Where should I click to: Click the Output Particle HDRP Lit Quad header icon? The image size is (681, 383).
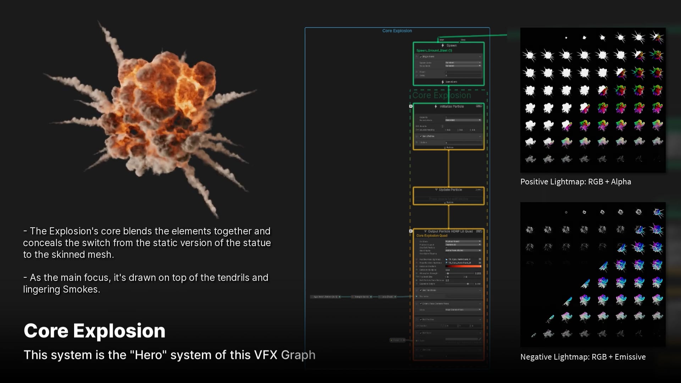coord(426,231)
